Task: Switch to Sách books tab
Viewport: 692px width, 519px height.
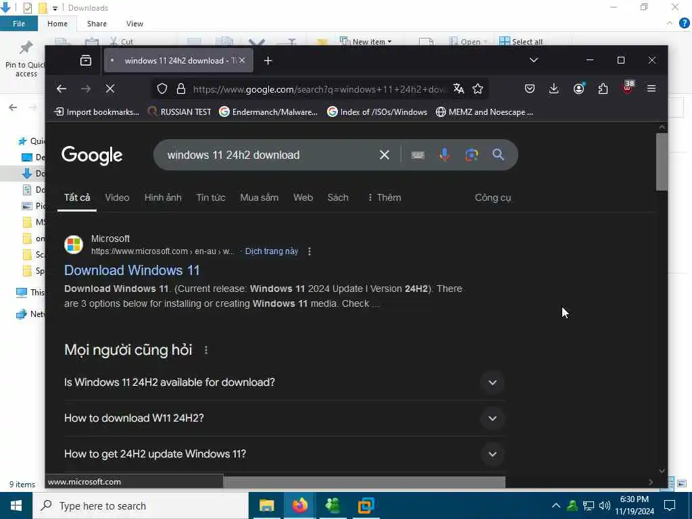Action: point(338,198)
